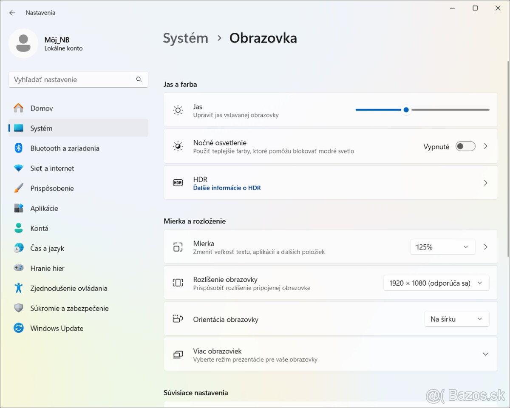Open the Rozlíšenie obrazovky resolution dropdown
Viewport: 510px width, 408px height.
[x=436, y=283]
